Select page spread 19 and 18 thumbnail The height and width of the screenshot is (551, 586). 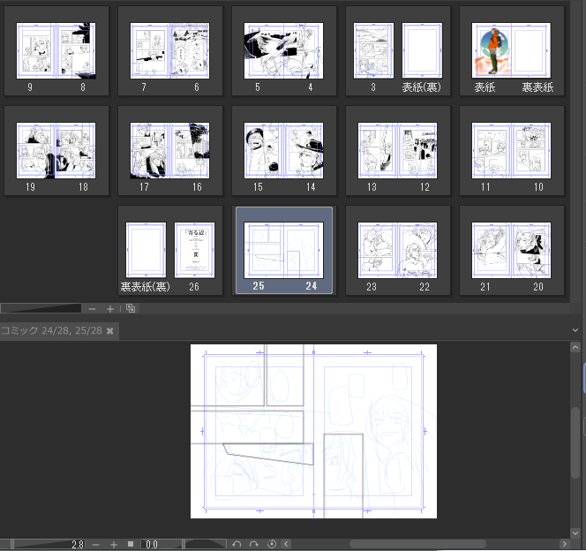(56, 151)
